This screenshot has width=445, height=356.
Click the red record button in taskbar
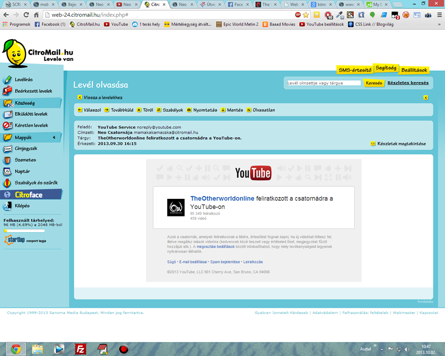123,349
